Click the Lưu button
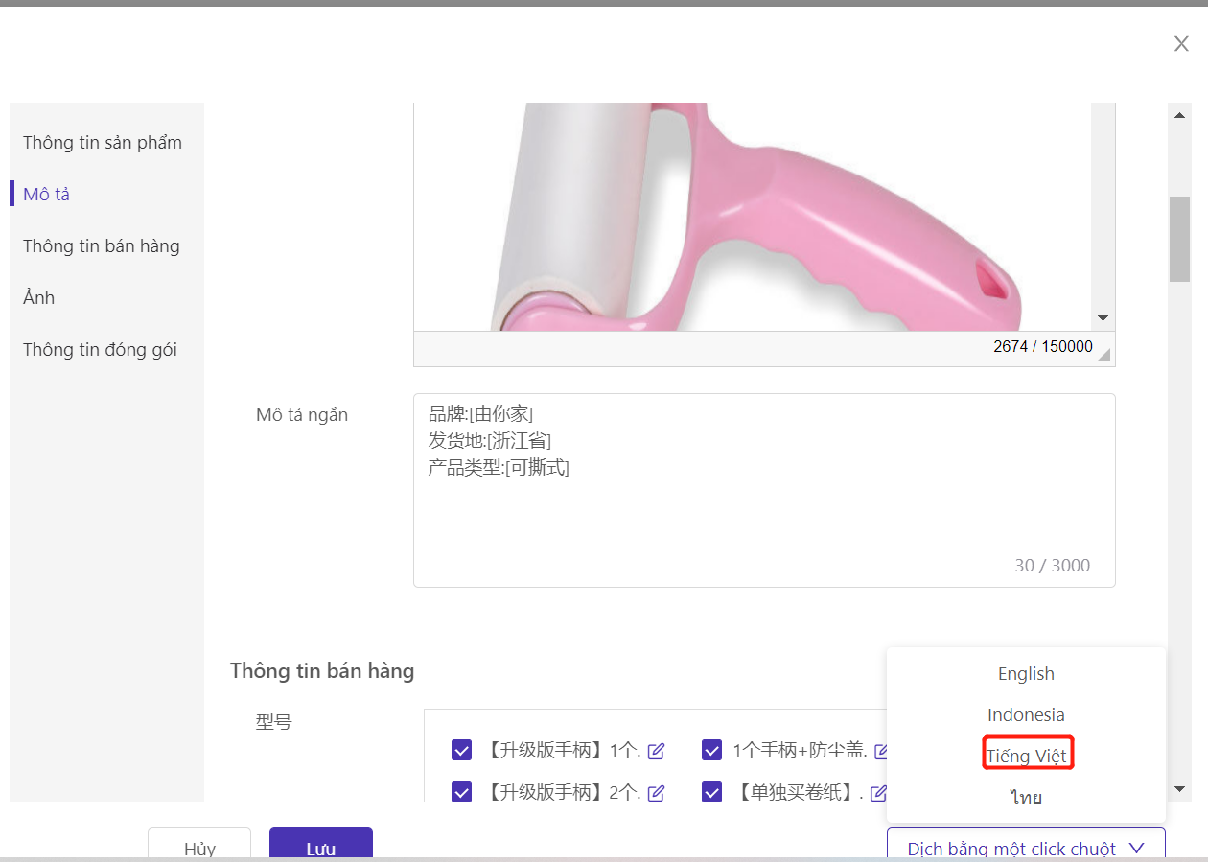1208x862 pixels. point(320,848)
